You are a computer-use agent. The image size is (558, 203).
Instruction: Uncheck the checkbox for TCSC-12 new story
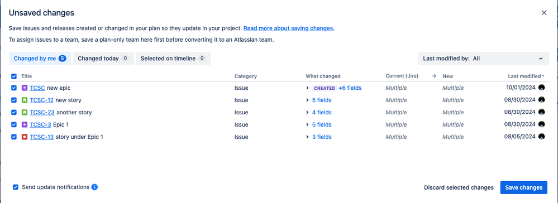coord(14,100)
